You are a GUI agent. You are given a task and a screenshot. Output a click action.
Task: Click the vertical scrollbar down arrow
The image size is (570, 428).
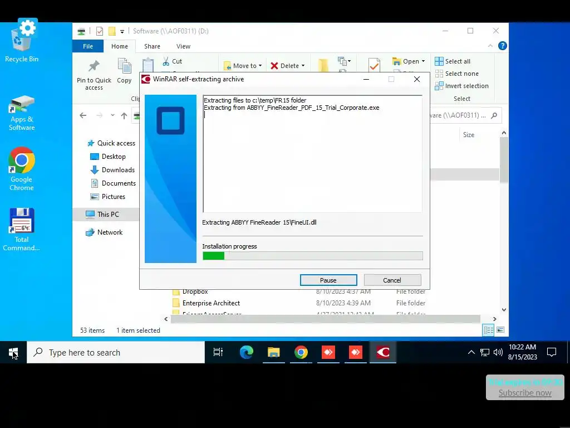coord(504,310)
